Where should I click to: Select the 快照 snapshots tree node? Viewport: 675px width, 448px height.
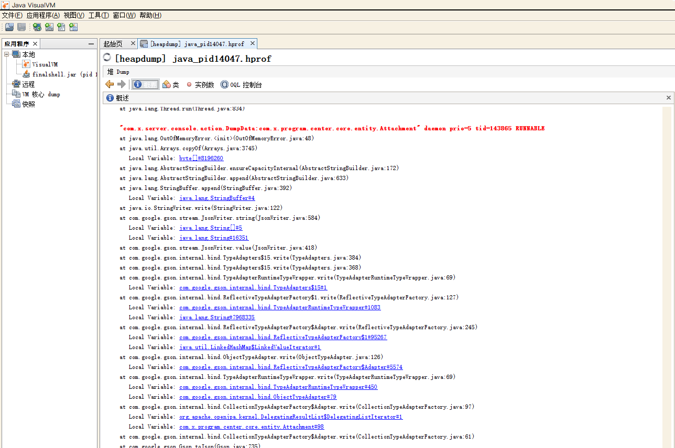28,104
